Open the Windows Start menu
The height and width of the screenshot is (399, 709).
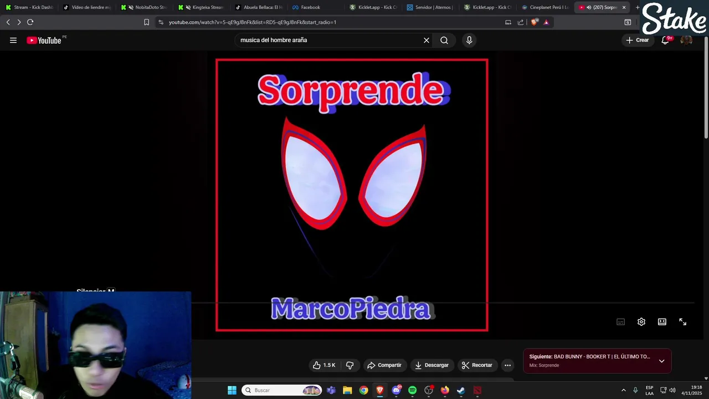pyautogui.click(x=232, y=390)
